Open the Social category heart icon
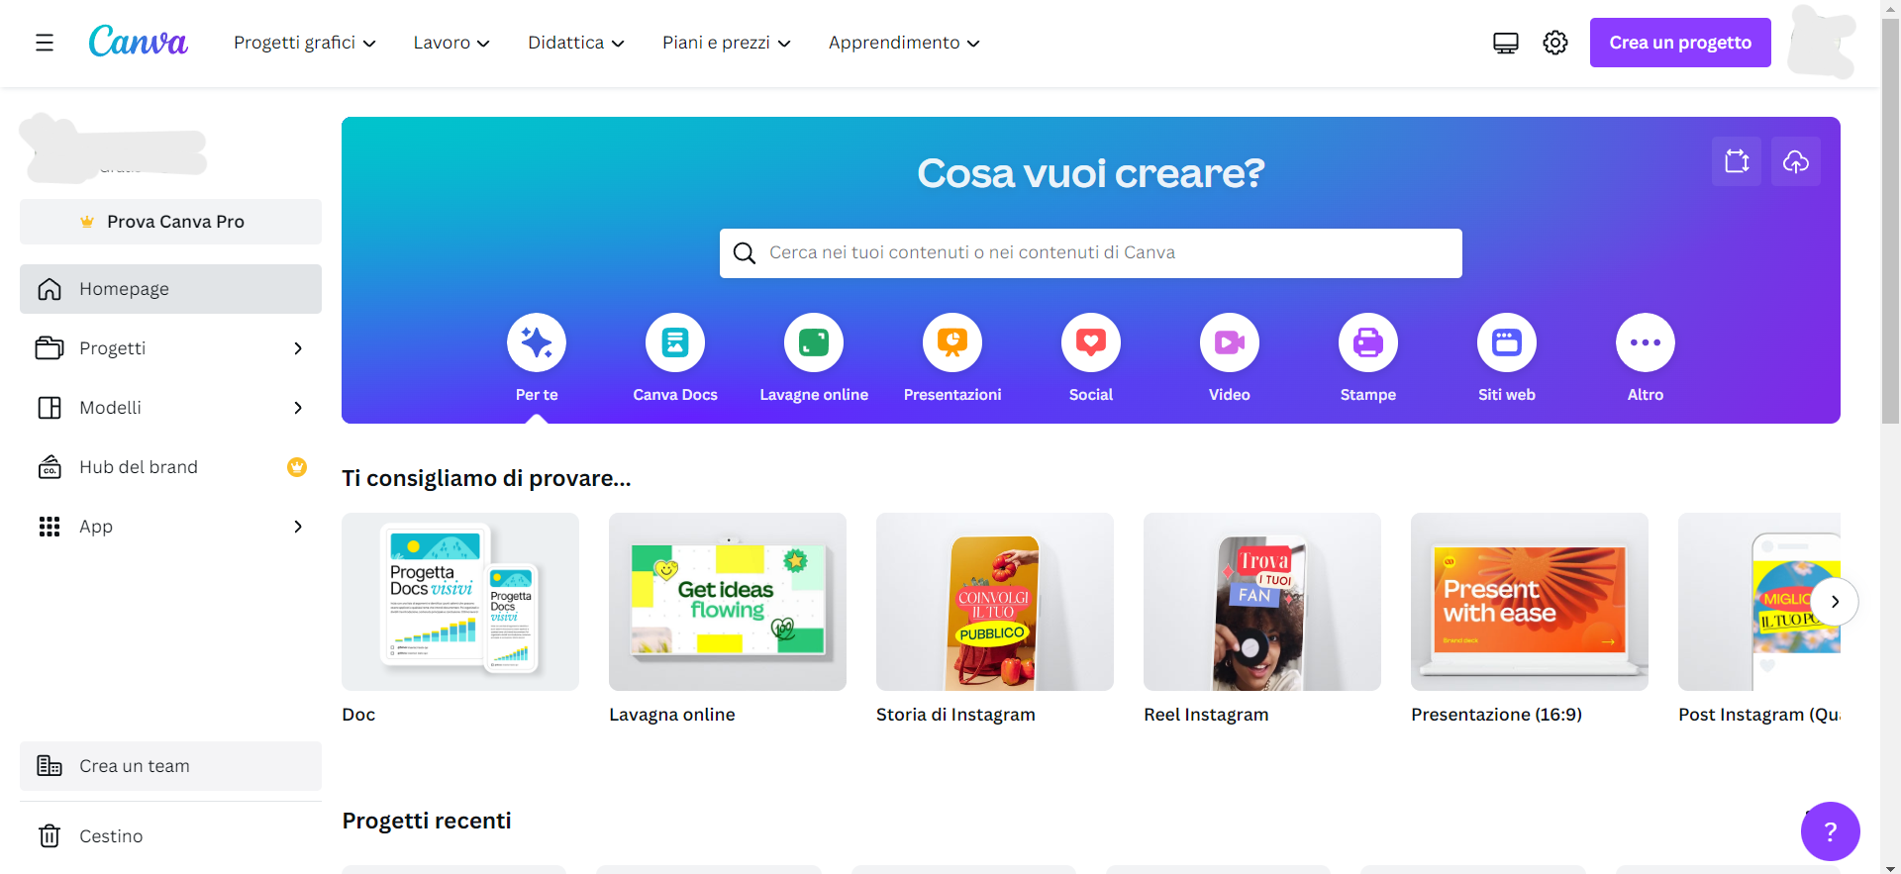This screenshot has width=1901, height=874. (1090, 343)
